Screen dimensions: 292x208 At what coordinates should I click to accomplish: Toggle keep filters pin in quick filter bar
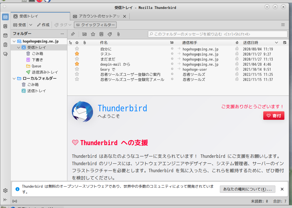(x=73, y=34)
